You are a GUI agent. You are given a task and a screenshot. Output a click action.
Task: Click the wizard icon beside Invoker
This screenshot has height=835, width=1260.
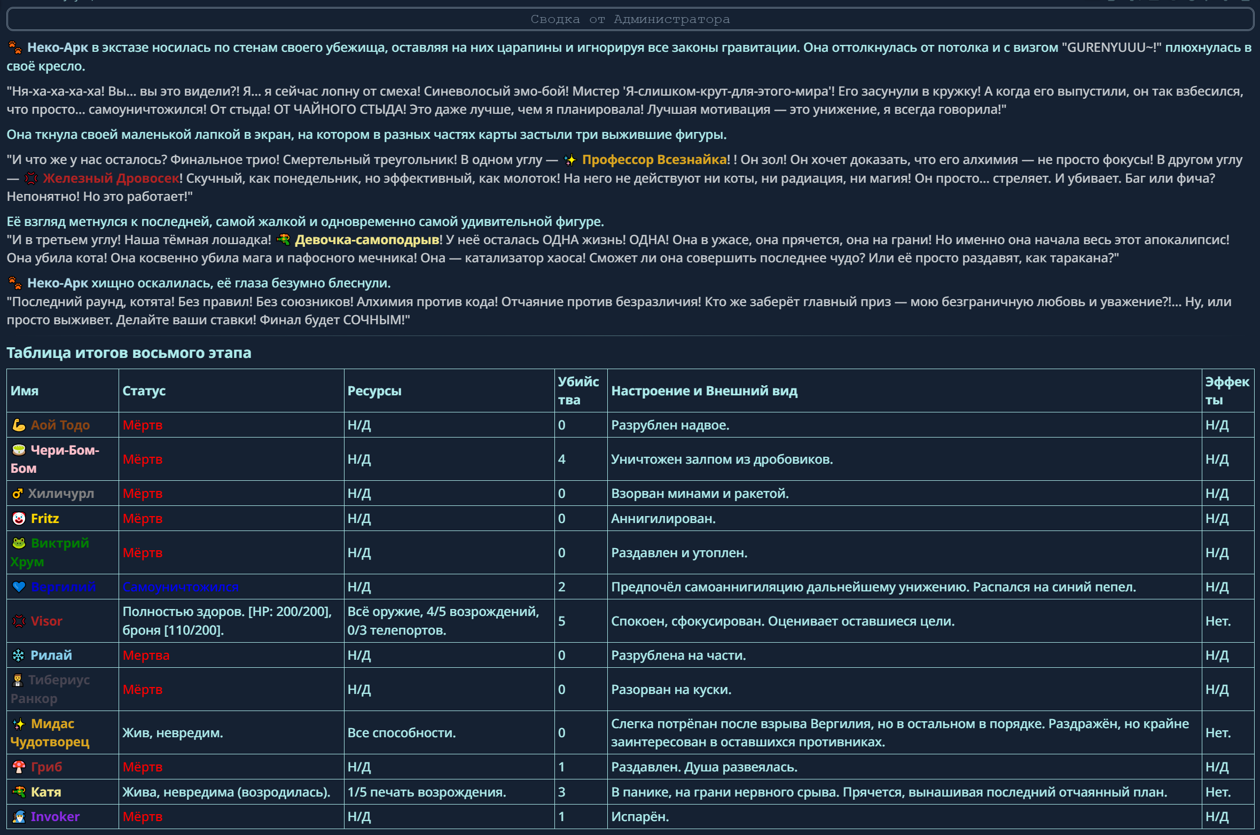click(19, 817)
